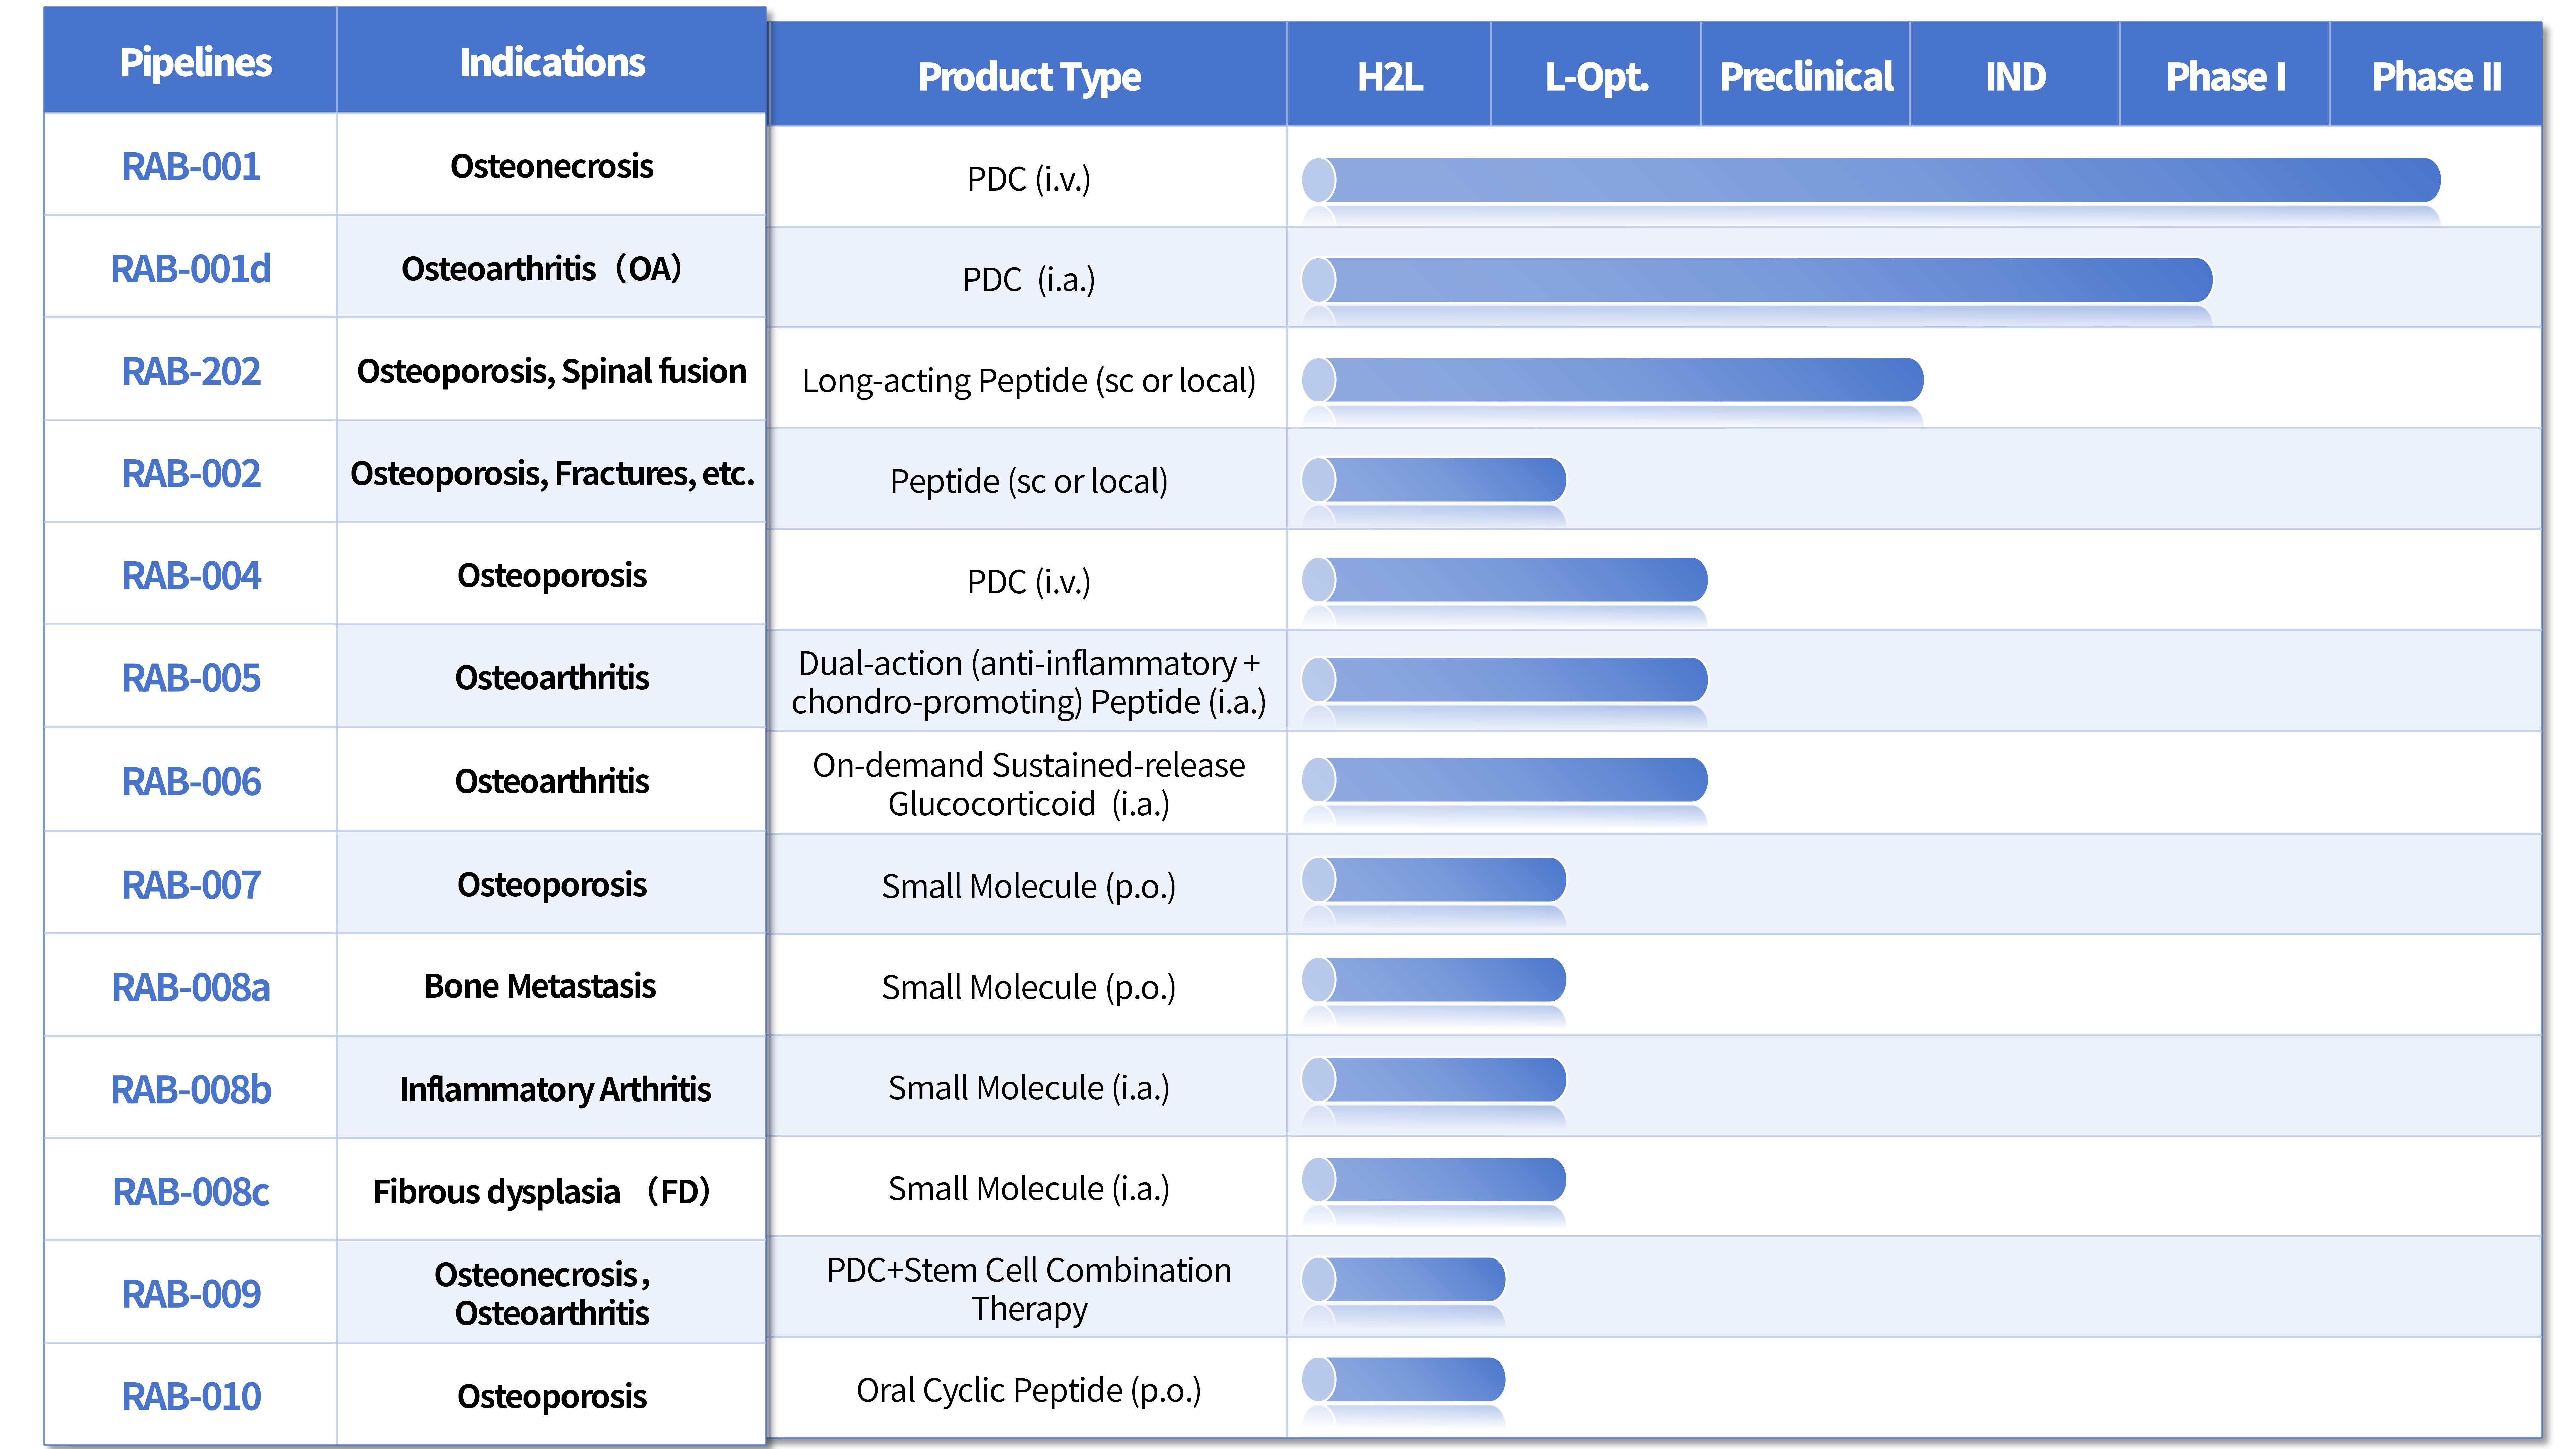This screenshot has height=1449, width=2576.
Task: Select the RAB-009 pipeline name
Action: [191, 1294]
